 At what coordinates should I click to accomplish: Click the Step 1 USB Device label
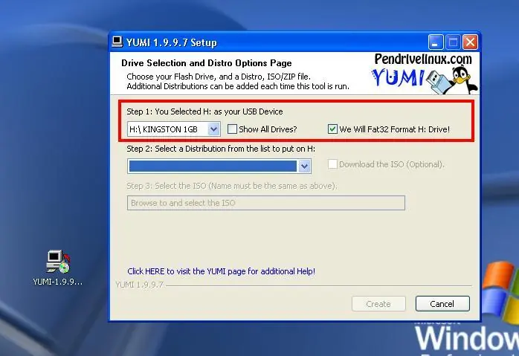tap(204, 111)
